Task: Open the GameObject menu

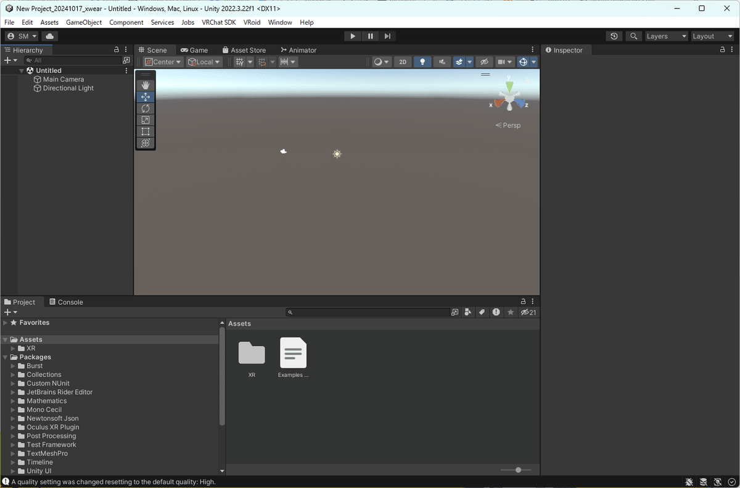Action: (84, 22)
